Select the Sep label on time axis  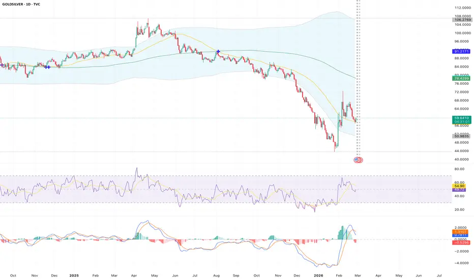(x=236, y=275)
